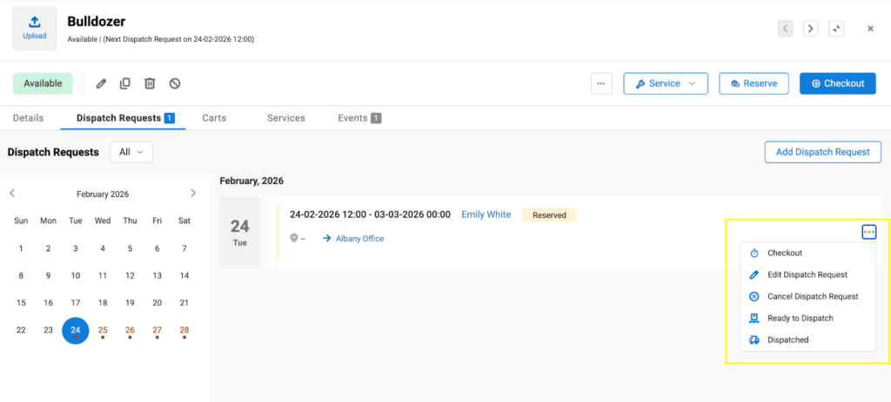Viewport: 891px width, 402px height.
Task: Click the collapse view icon near close
Action: tap(836, 29)
